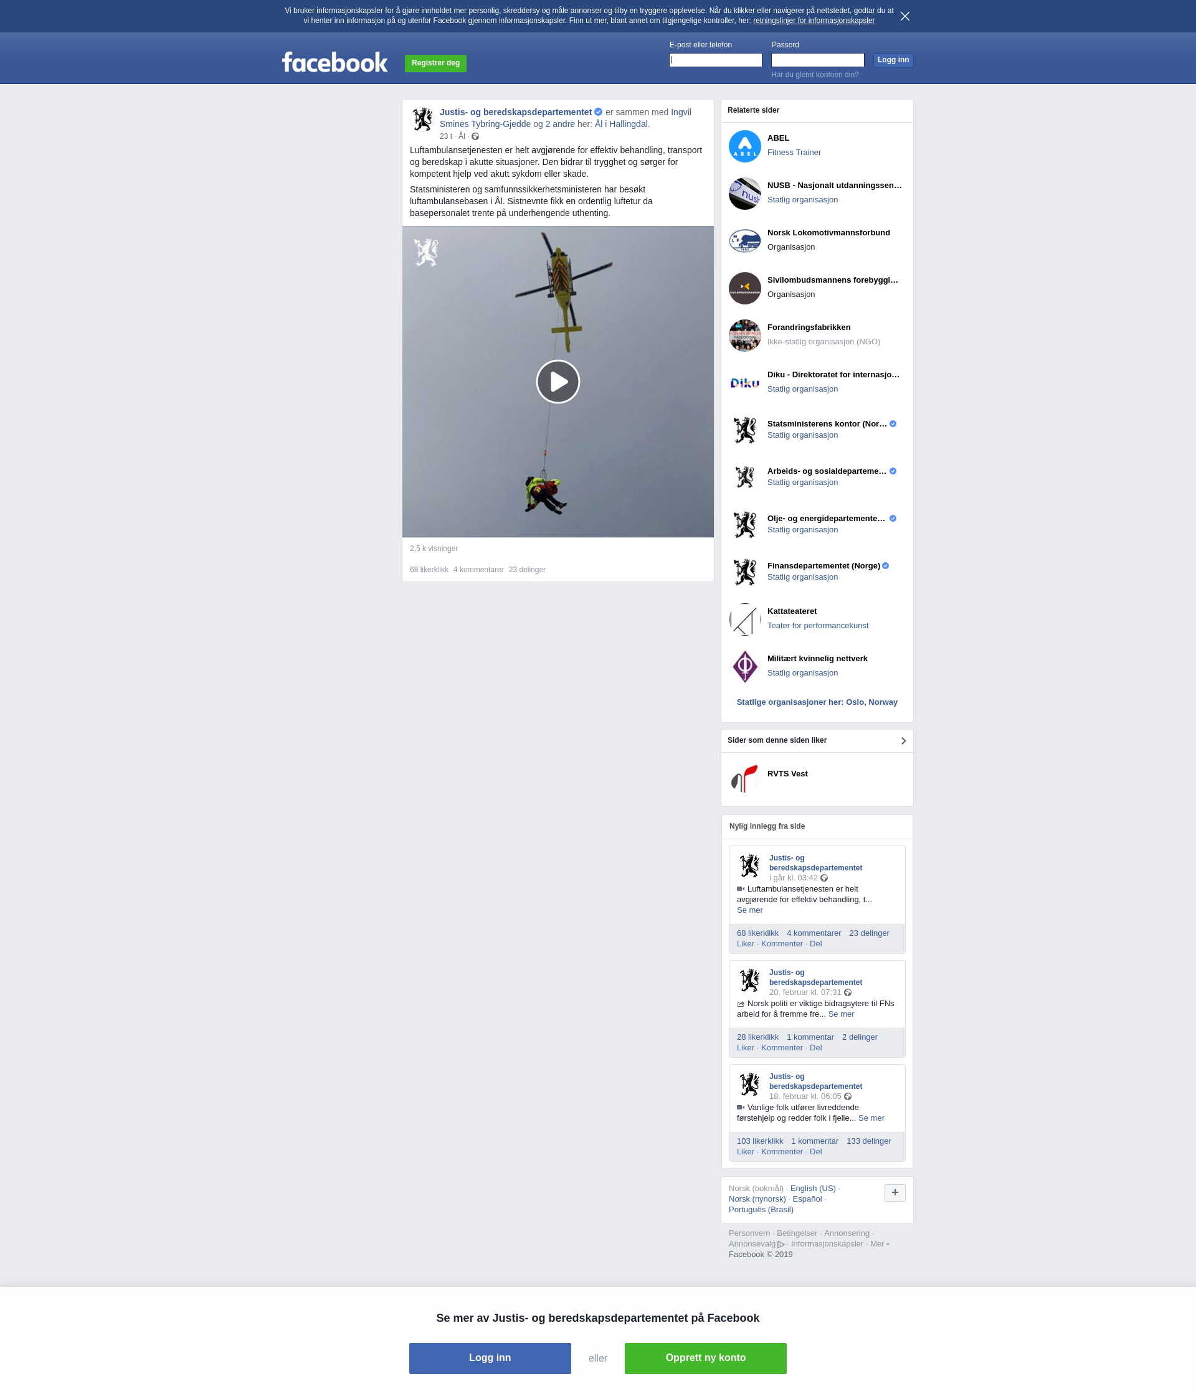Open more languages with plus button

(x=895, y=1192)
